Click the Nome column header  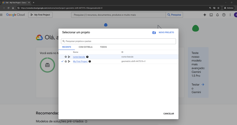[x=76, y=52]
